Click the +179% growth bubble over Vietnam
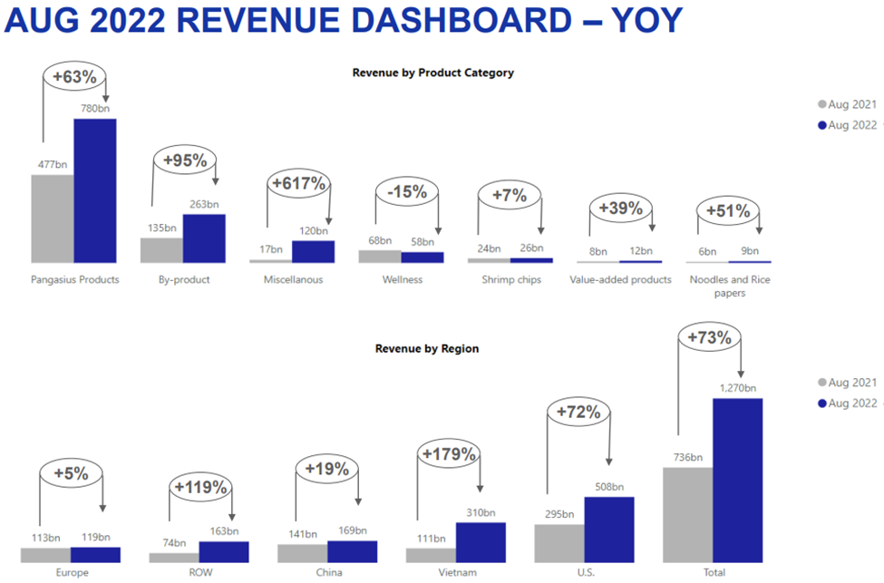 (447, 454)
